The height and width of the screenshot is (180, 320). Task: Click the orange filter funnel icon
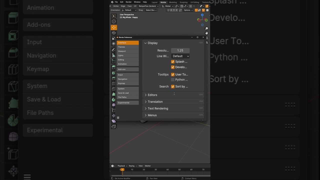[x=203, y=10]
